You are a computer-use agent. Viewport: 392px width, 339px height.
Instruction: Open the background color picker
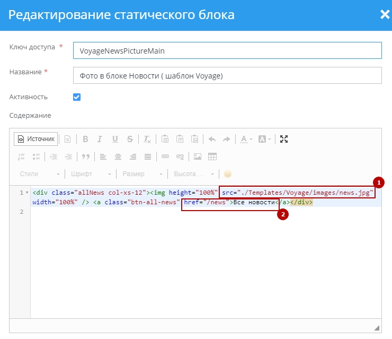coord(264,139)
